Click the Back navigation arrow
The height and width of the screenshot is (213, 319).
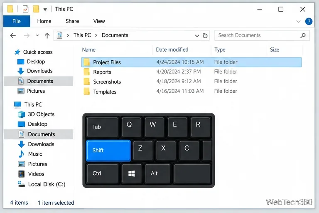(x=13, y=36)
